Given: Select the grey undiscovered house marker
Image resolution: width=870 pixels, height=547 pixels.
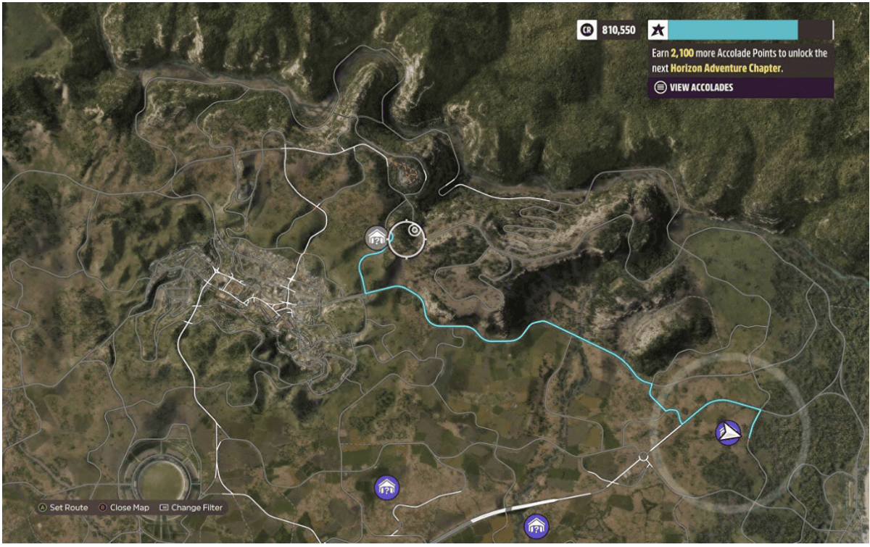Looking at the screenshot, I should (x=376, y=238).
